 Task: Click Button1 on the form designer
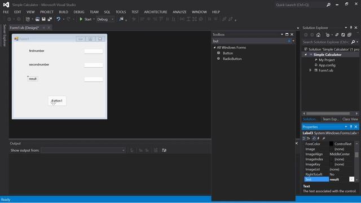[57, 101]
